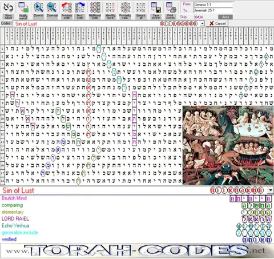Click the Hebrew letters of the LORD RA-EL row
Image resolution: width=274 pixels, height=259 pixels.
pos(256,219)
